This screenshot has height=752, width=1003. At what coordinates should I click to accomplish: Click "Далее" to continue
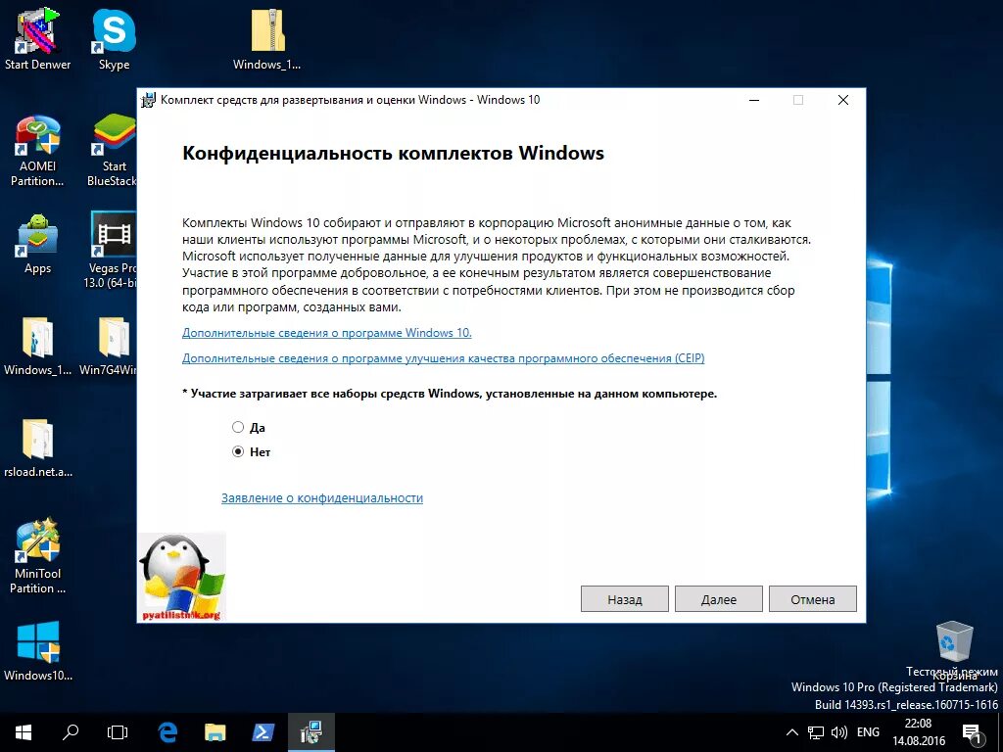718,599
